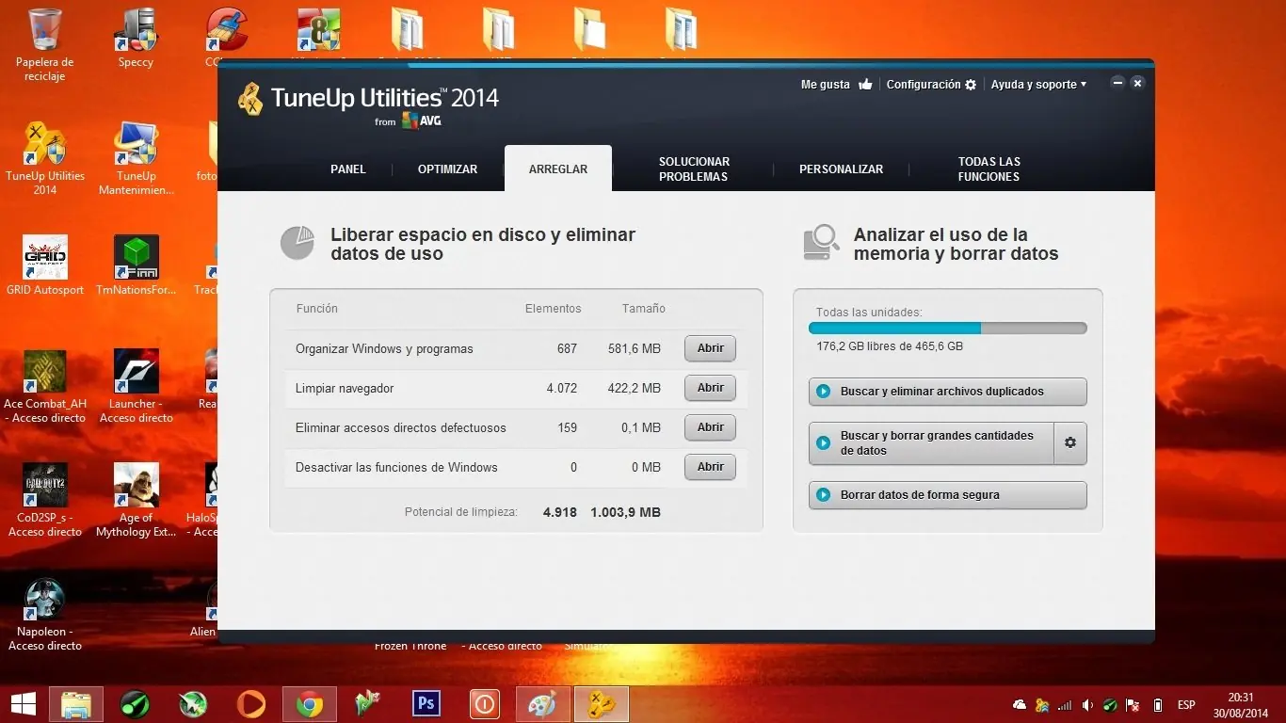Select the Age of Mythology desktop shortcut
This screenshot has width=1286, height=723.
tap(137, 500)
